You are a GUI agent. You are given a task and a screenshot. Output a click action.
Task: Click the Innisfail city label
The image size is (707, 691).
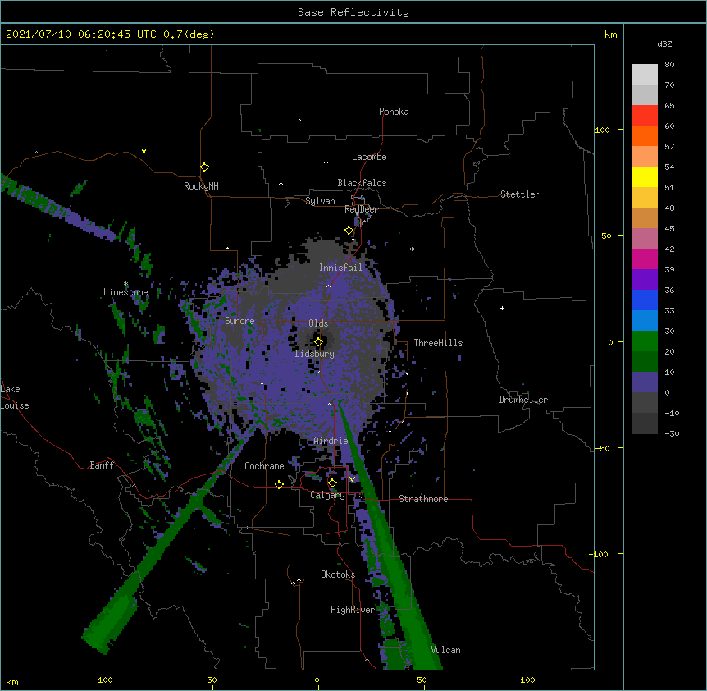[340, 268]
